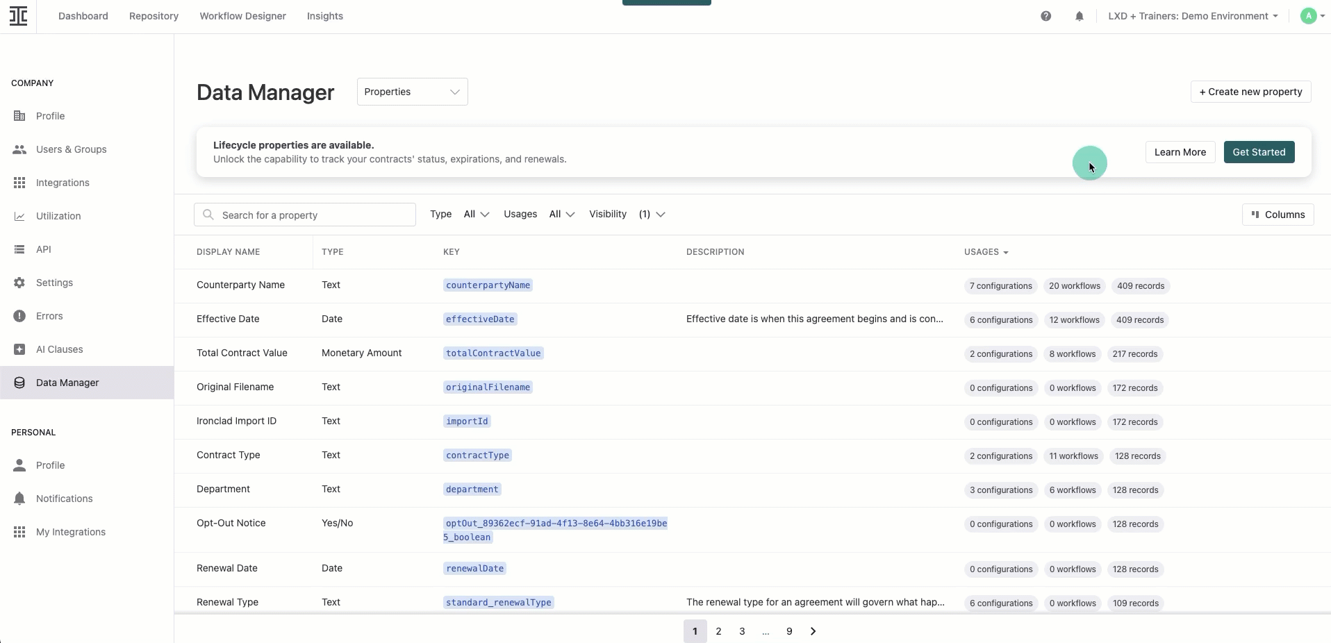
Task: Click the Errors exclamation icon
Action: pos(19,316)
